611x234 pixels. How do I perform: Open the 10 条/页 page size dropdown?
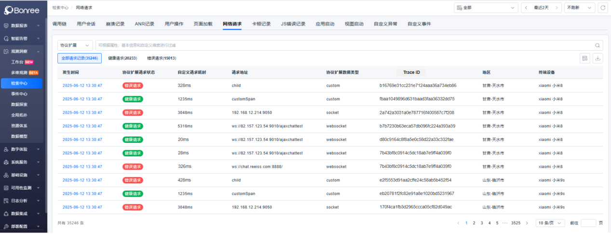click(549, 223)
